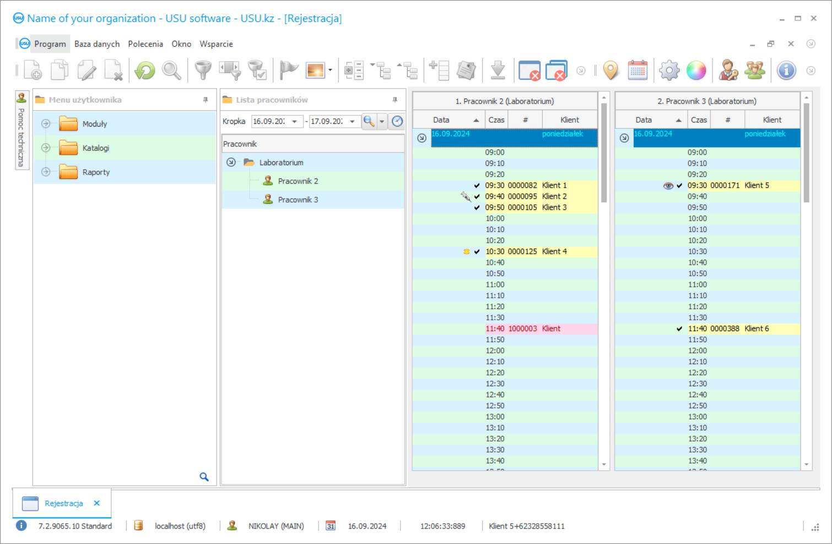This screenshot has height=544, width=832.
Task: Click Klient column header in Pracownik 3 schedule
Action: pos(772,119)
